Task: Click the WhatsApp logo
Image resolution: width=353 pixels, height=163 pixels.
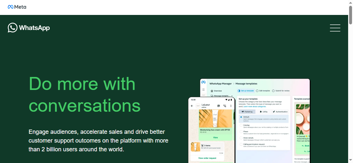Action: click(29, 28)
